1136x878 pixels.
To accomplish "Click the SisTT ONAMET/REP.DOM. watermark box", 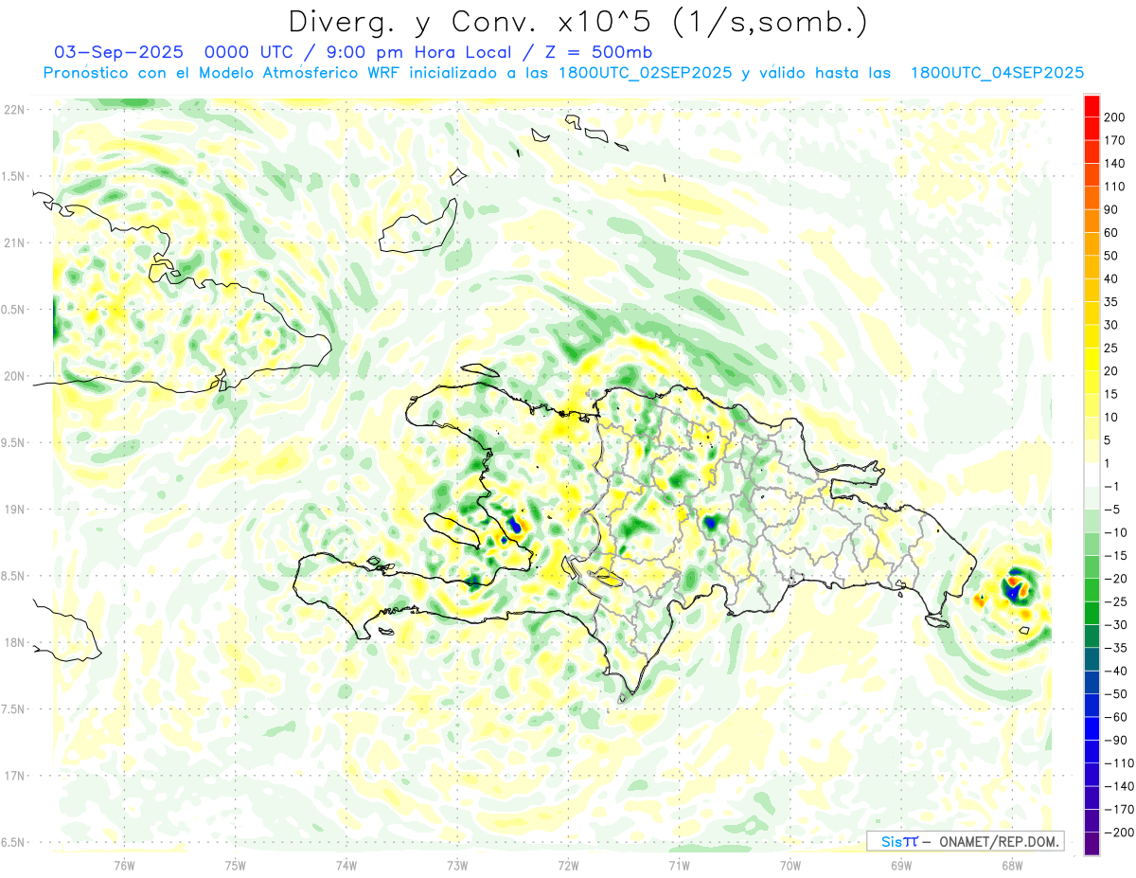I will (965, 841).
